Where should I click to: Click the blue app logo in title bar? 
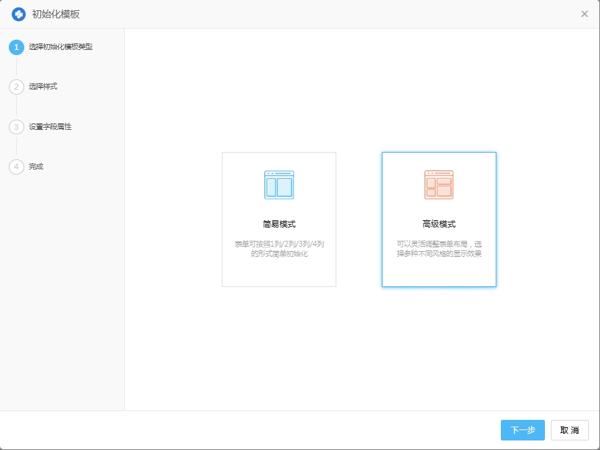(18, 14)
